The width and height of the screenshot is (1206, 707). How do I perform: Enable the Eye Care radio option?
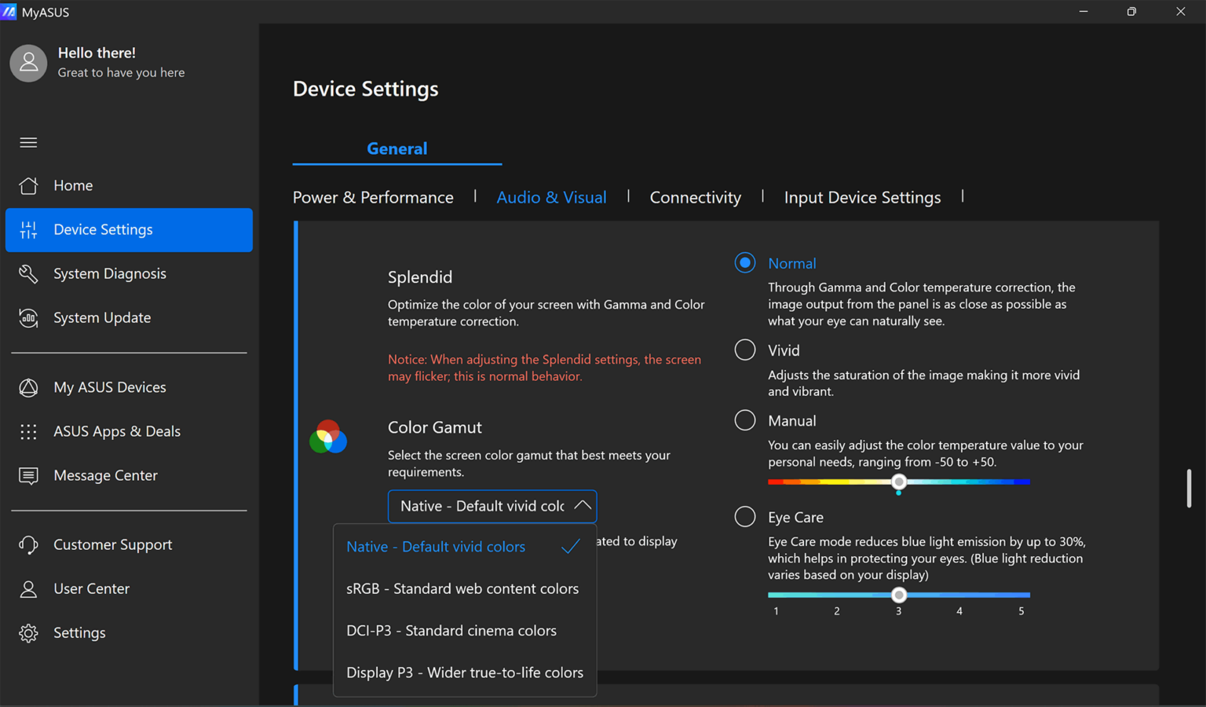pos(744,517)
